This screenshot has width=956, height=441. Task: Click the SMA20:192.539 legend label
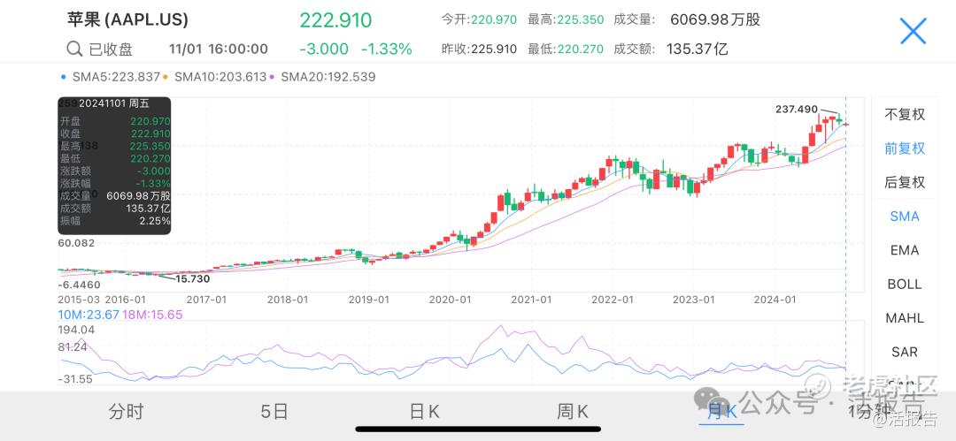click(x=328, y=78)
